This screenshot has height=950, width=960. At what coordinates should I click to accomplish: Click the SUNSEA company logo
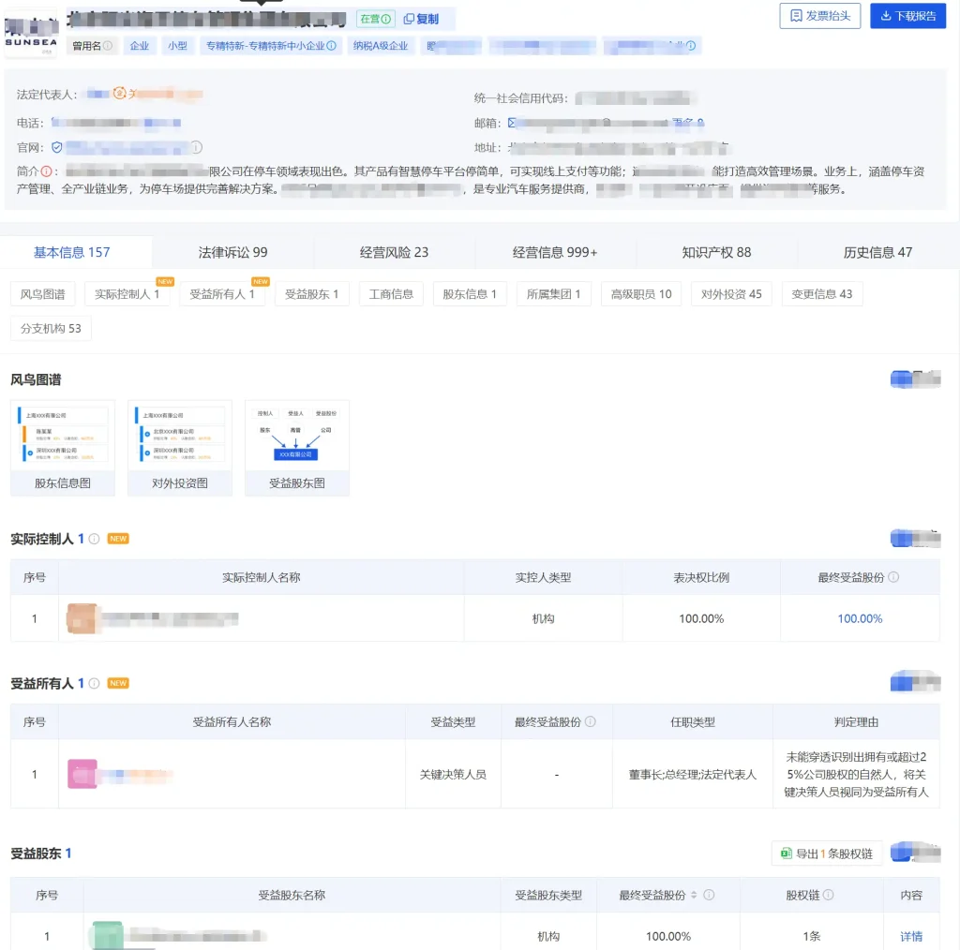click(x=30, y=34)
